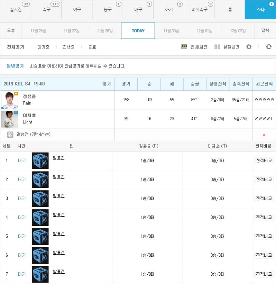Click 전적비교 button for set 7
276x284 pixels.
coord(264,274)
